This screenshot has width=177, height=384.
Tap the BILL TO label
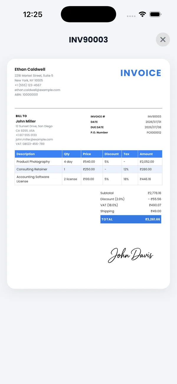pyautogui.click(x=21, y=116)
